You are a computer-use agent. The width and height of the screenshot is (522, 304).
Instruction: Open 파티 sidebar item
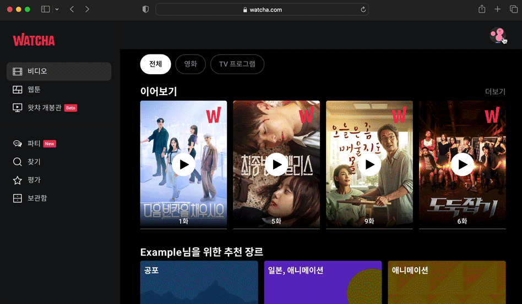click(59, 143)
